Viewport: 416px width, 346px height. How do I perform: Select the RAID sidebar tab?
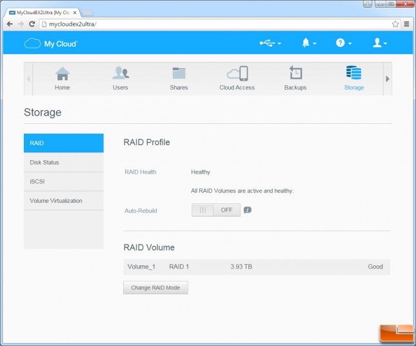pos(64,143)
